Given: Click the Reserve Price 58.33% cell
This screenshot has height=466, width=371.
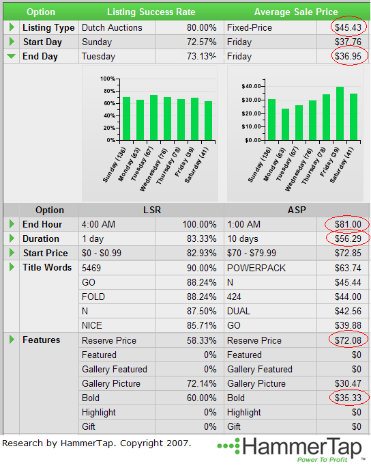Looking at the screenshot, I should pyautogui.click(x=201, y=340).
